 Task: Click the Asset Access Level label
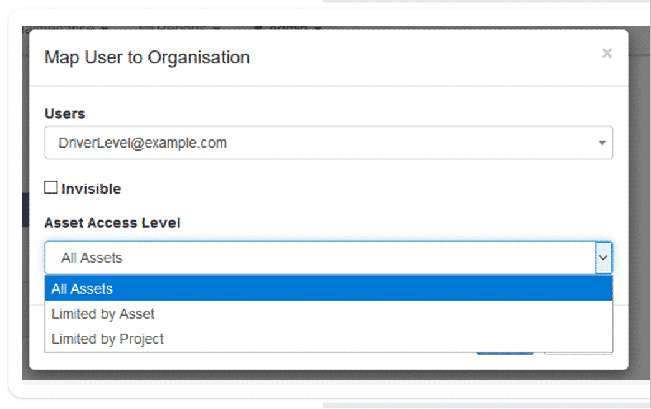pos(112,223)
